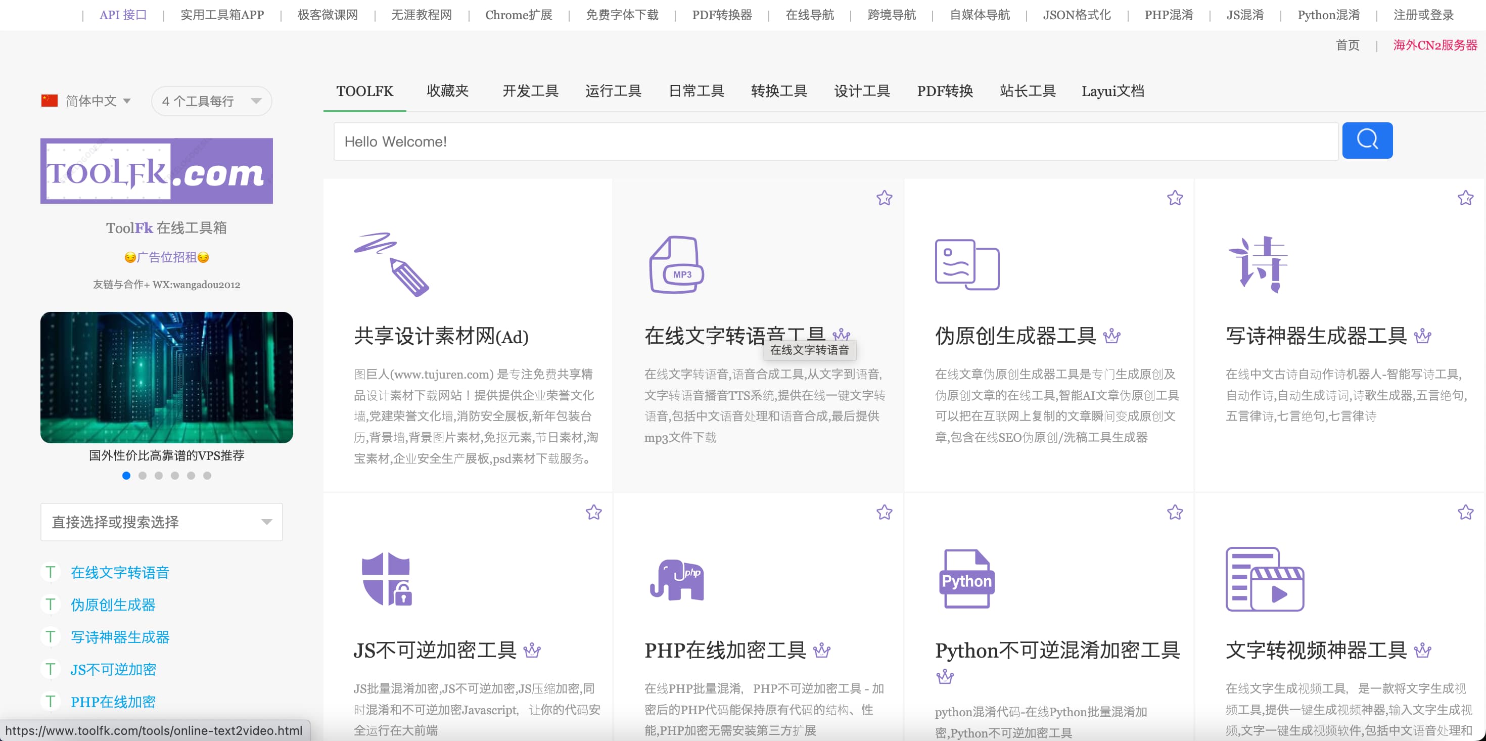
Task: Open the MP3 file icon
Action: (676, 264)
